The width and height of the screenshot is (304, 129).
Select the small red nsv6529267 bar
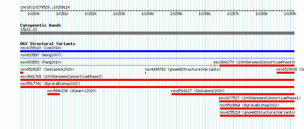tap(22, 73)
